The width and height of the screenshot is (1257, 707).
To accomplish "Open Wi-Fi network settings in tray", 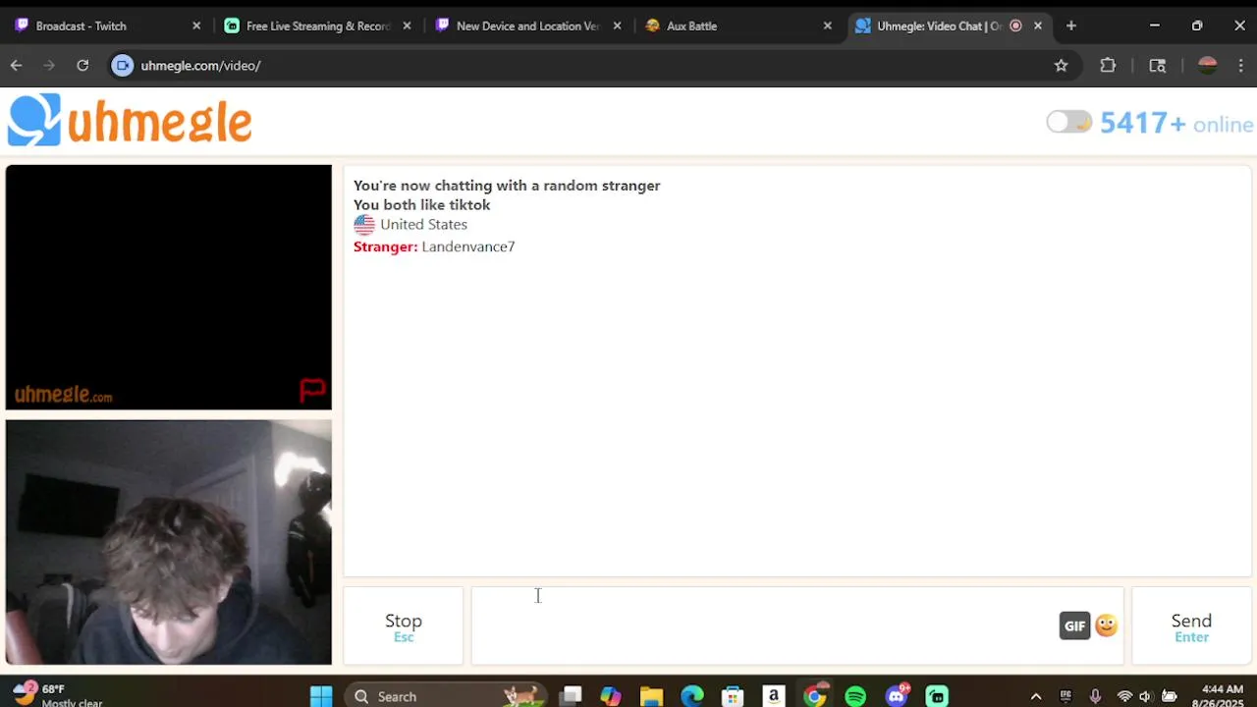I will (1124, 696).
